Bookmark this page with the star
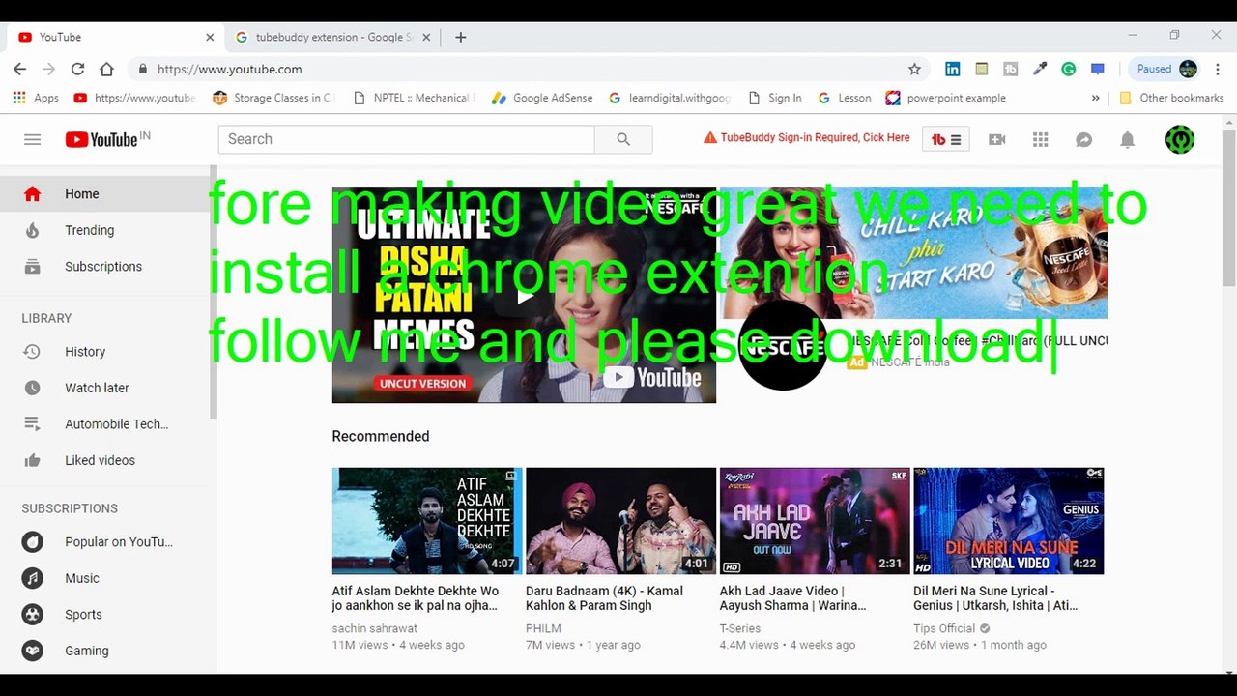This screenshot has height=696, width=1237. 914,69
